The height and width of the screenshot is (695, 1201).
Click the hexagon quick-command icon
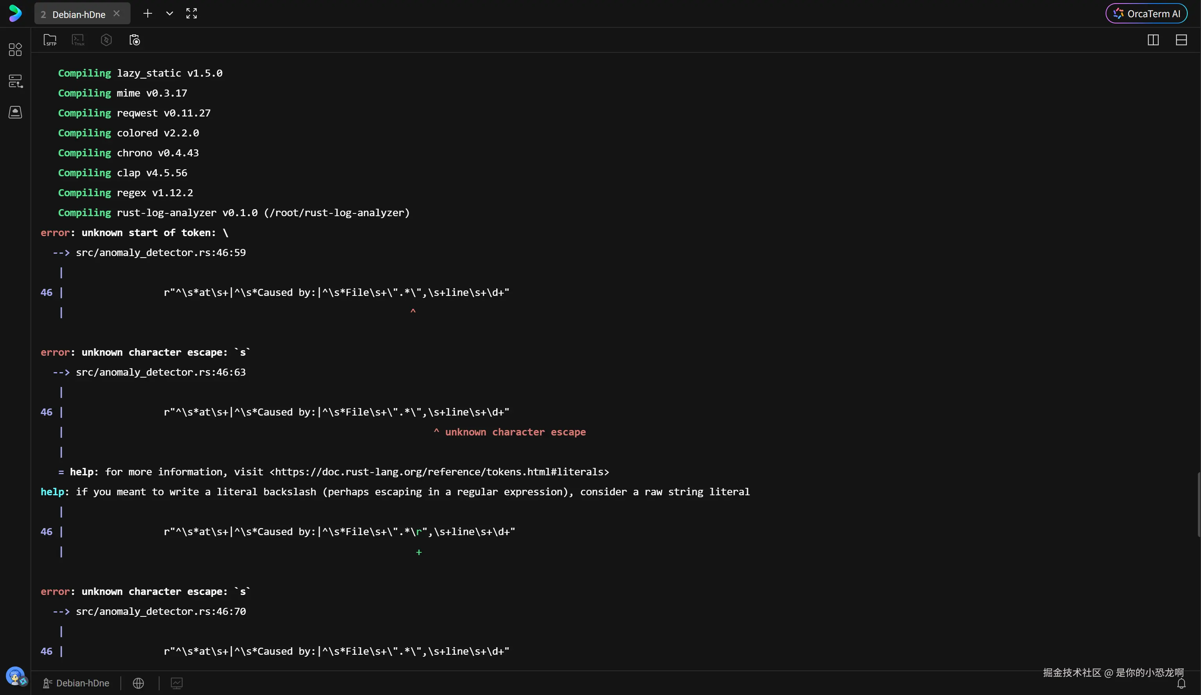tap(106, 40)
